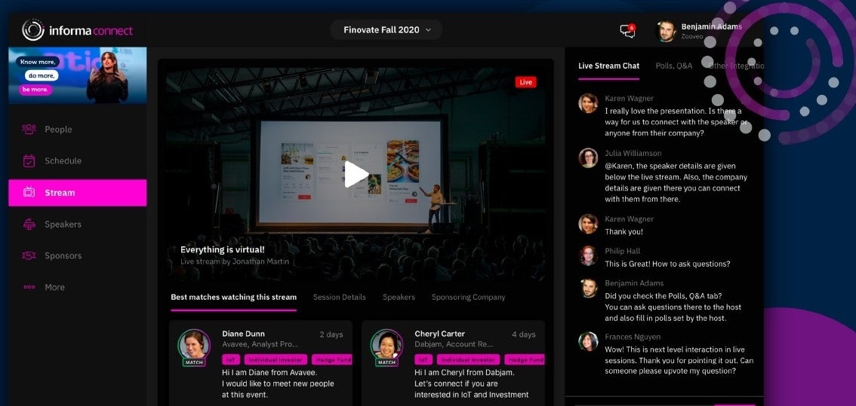856x406 pixels.
Task: Click Frances Nguyen's chat avatar
Action: [588, 342]
